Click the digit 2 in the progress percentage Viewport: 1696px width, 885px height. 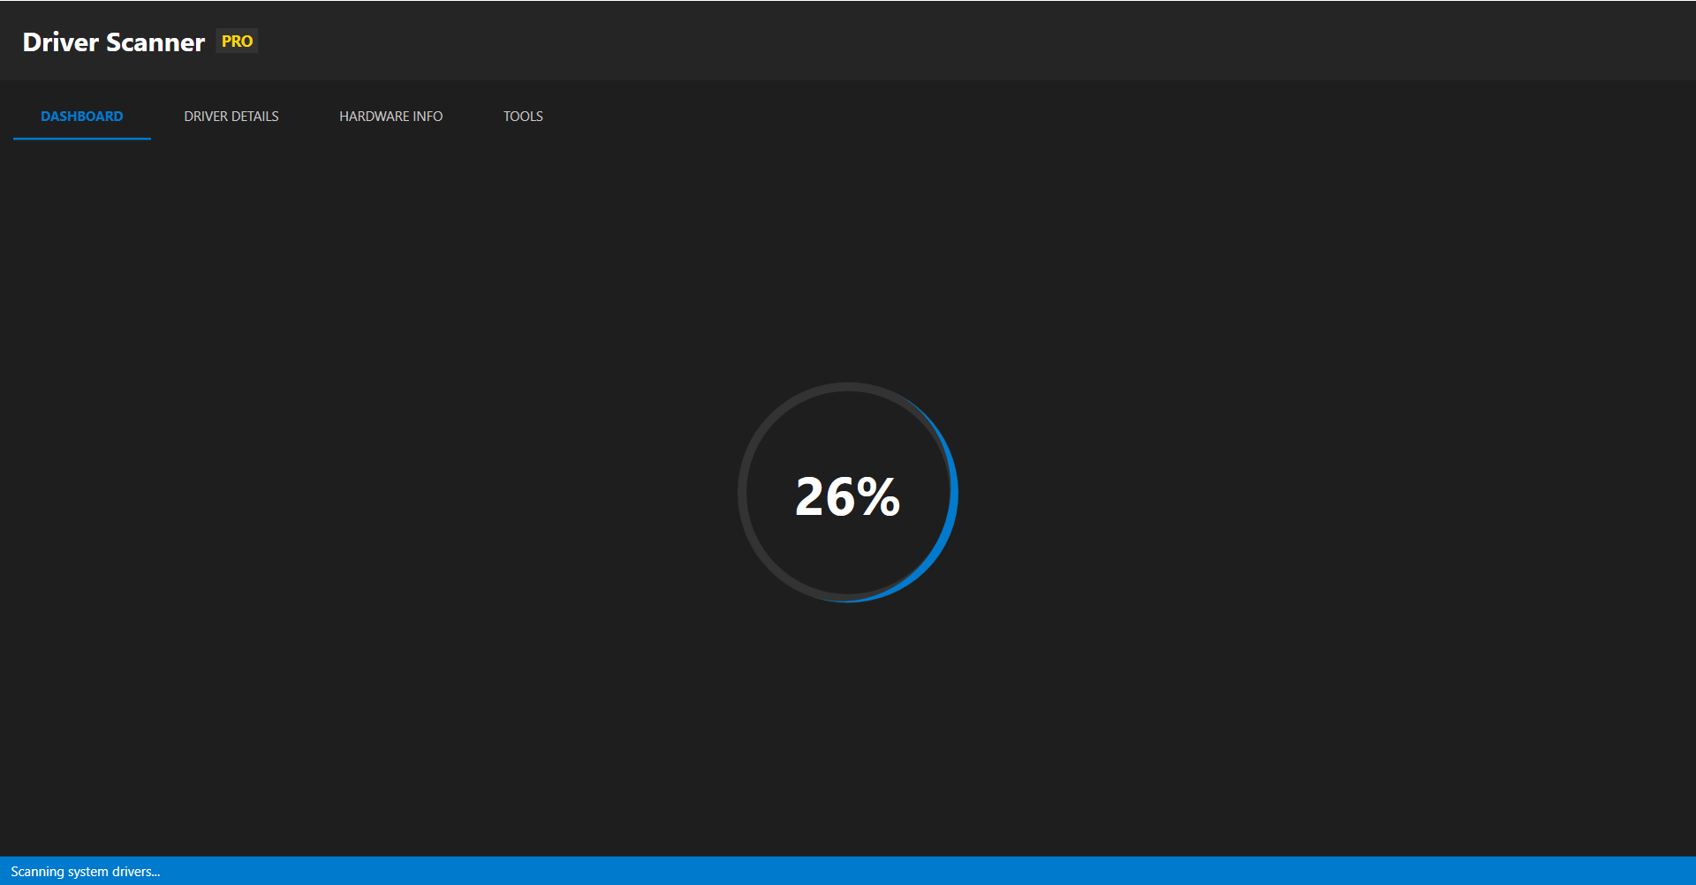click(810, 496)
